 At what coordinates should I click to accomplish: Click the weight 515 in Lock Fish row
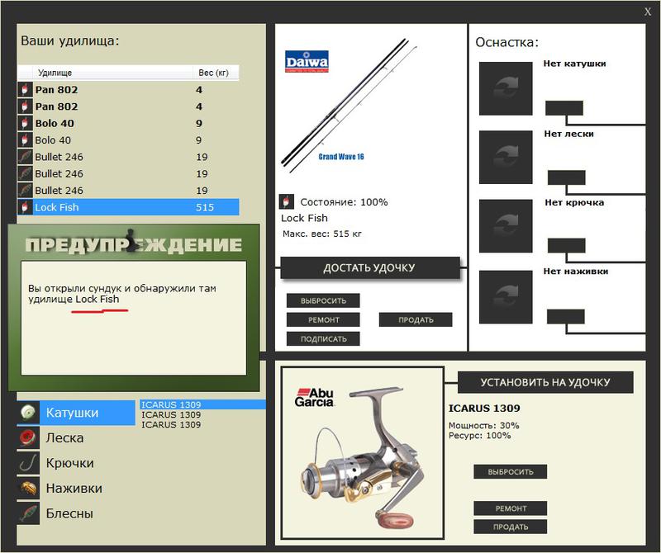click(x=205, y=207)
